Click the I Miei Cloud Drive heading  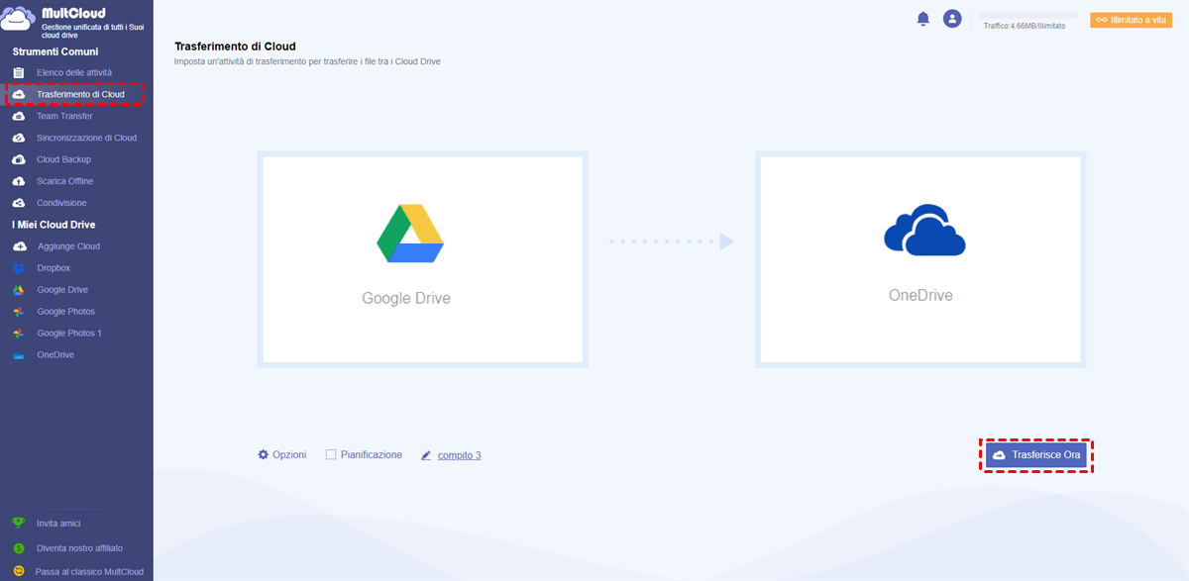coord(54,225)
